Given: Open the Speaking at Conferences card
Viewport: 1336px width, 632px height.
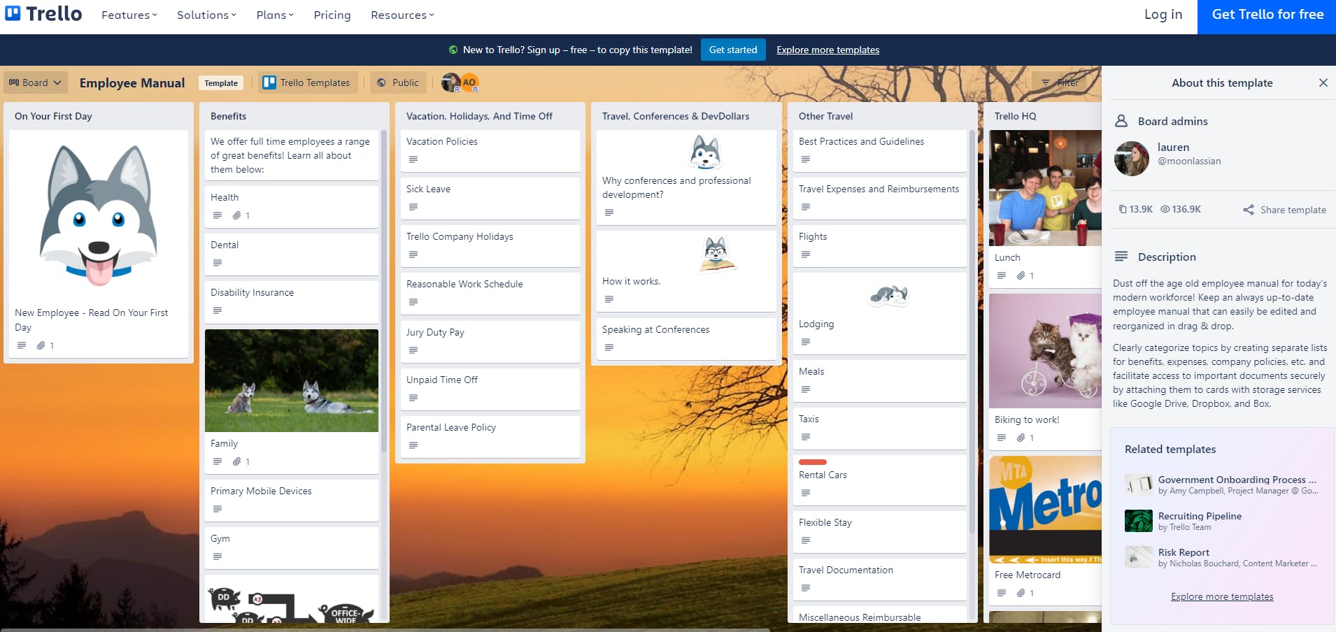Looking at the screenshot, I should (686, 338).
